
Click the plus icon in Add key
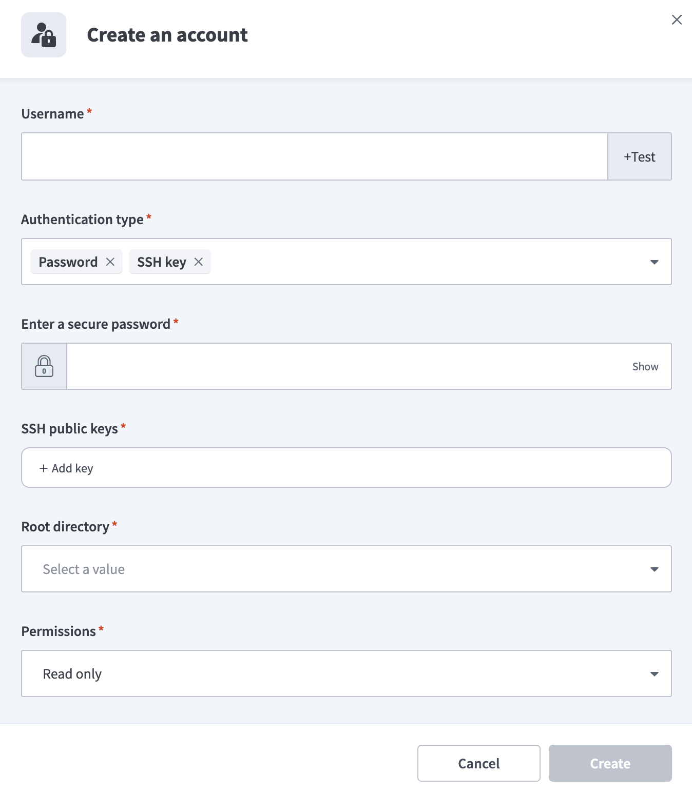[x=43, y=468]
